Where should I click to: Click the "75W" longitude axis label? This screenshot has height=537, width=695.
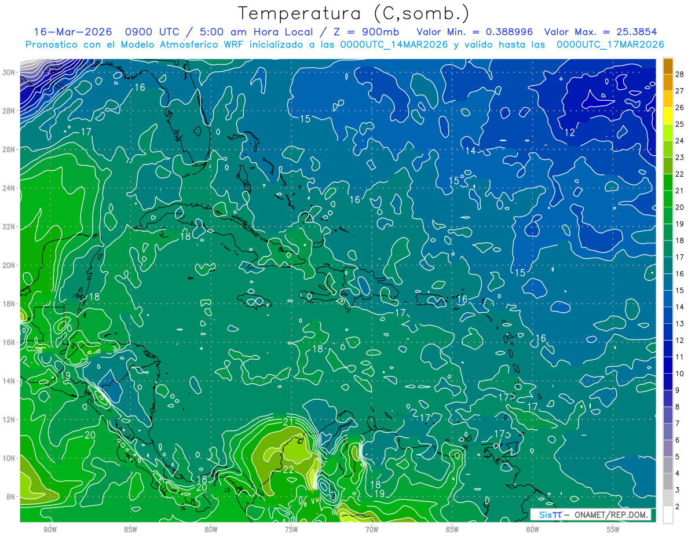pyautogui.click(x=291, y=529)
